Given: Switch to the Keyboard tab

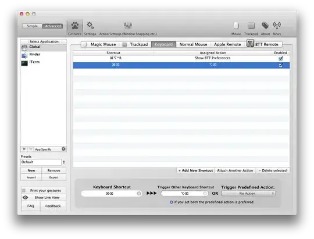Looking at the screenshot, I should 163,44.
